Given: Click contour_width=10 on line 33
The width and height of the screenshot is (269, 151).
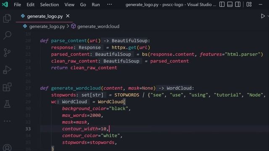Looking at the screenshot, I should [84, 129].
